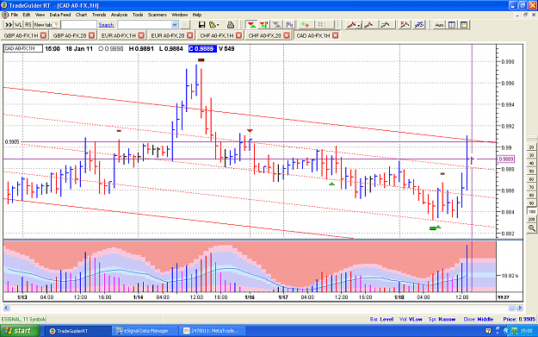The height and width of the screenshot is (337, 538).
Task: Select the blue bar chart style icon
Action: click(289, 25)
